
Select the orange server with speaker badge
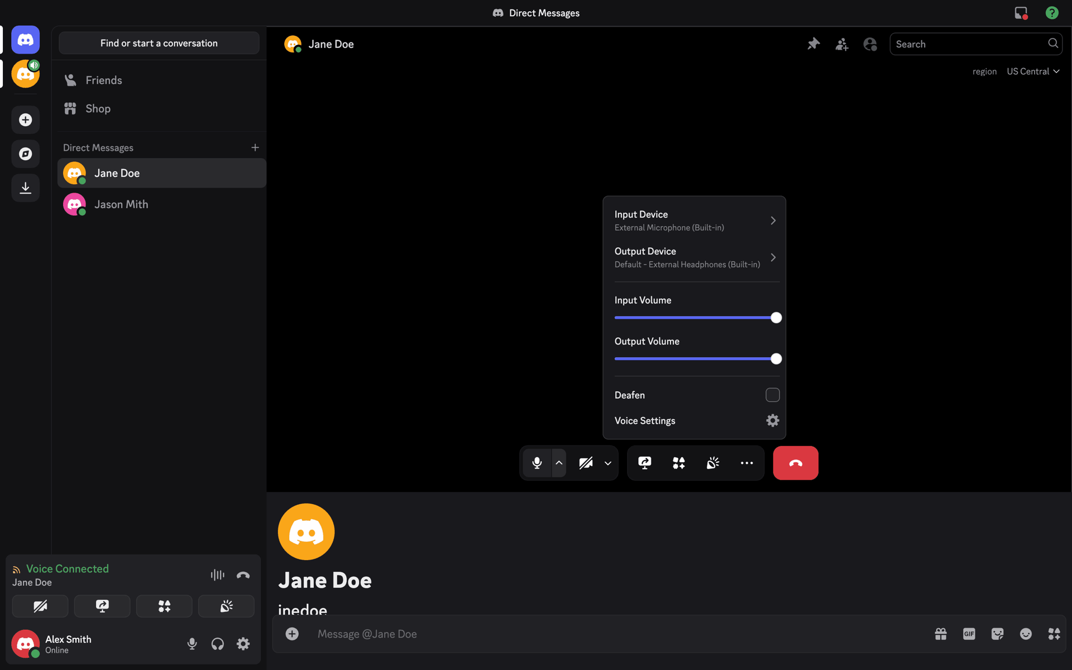click(x=26, y=74)
